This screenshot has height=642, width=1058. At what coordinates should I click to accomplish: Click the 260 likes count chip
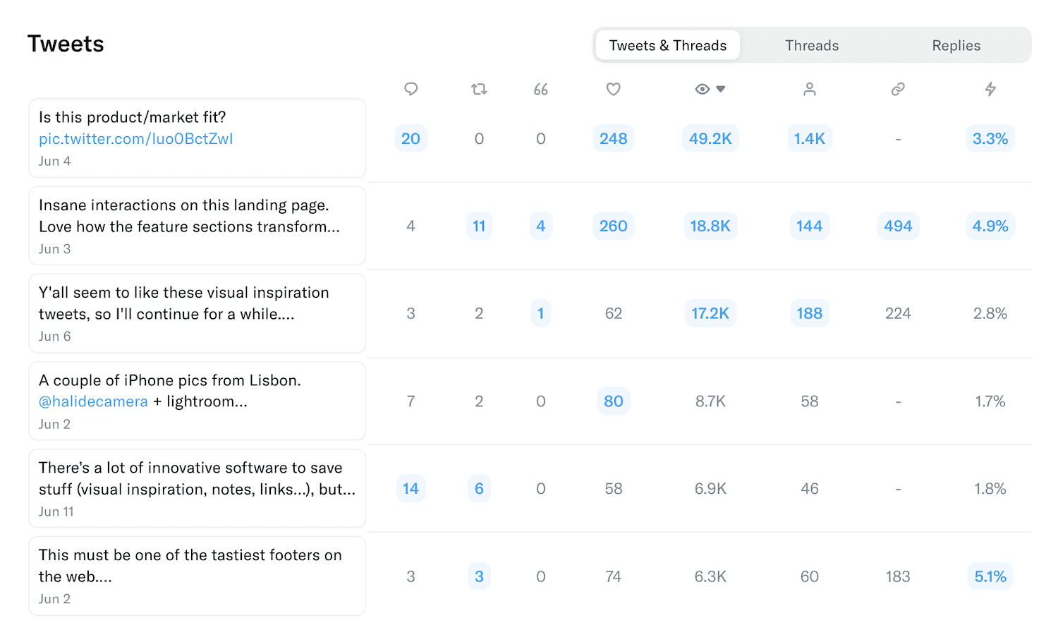pyautogui.click(x=613, y=226)
